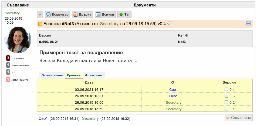Check the version 0.3 checkbox
This screenshot has width=257, height=126.
point(226,96)
